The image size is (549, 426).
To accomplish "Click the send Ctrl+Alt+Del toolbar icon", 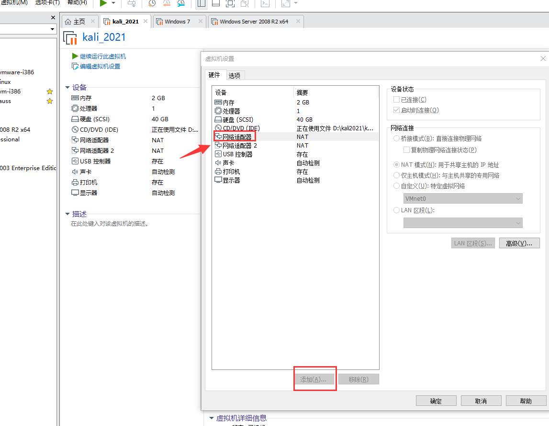I will [x=132, y=3].
